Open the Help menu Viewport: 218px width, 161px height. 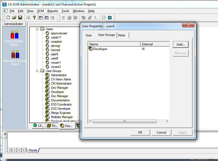pyautogui.click(x=91, y=11)
